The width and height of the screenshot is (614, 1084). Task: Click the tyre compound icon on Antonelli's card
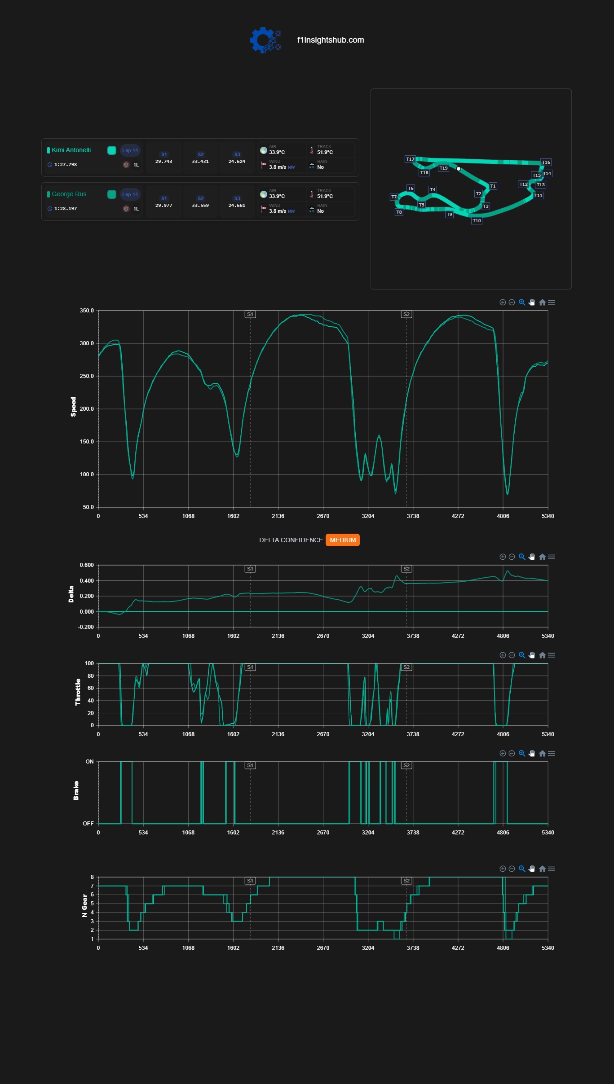coord(126,165)
